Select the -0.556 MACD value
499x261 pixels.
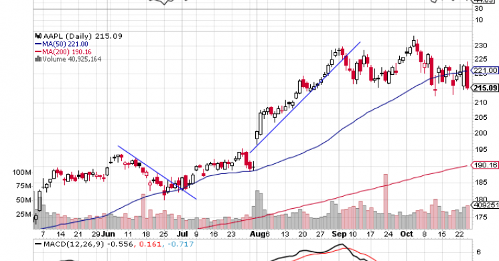(x=121, y=244)
